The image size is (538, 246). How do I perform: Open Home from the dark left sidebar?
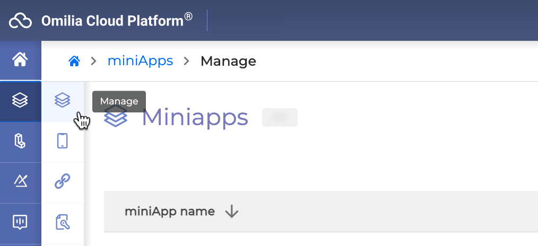pyautogui.click(x=20, y=60)
